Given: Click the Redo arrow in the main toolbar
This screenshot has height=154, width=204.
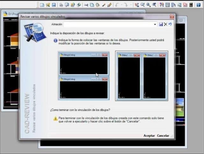Looking at the screenshot, I should pos(126,5).
